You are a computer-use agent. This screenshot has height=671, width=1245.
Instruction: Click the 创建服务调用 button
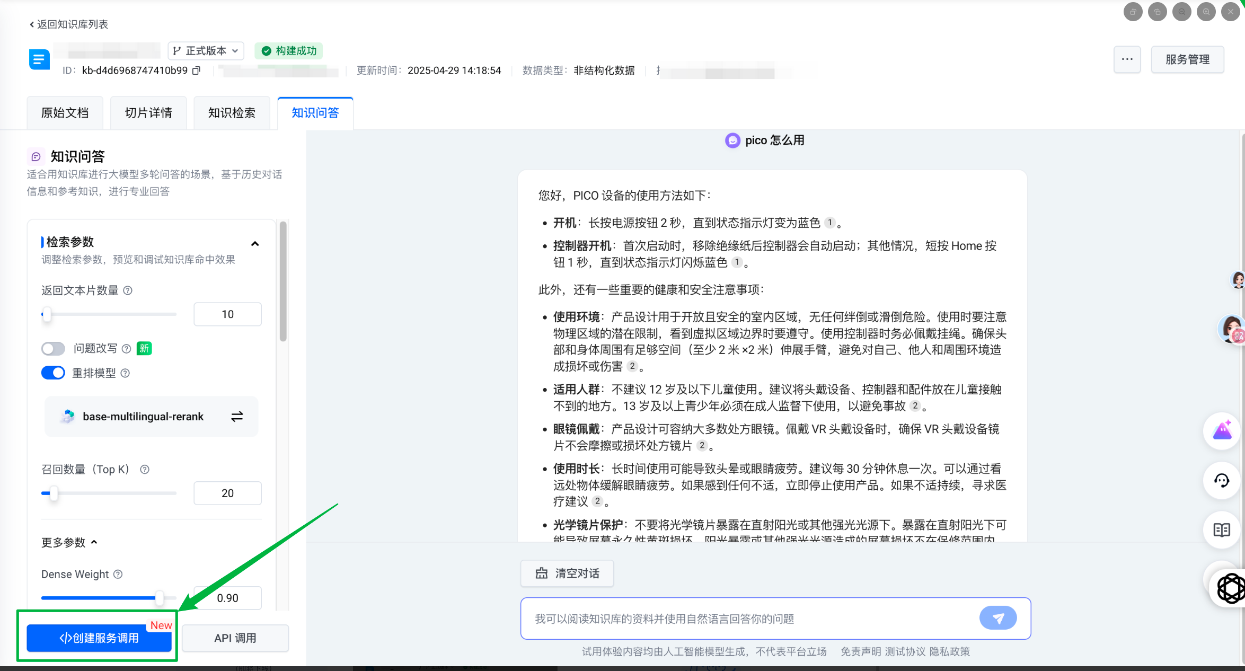point(99,638)
